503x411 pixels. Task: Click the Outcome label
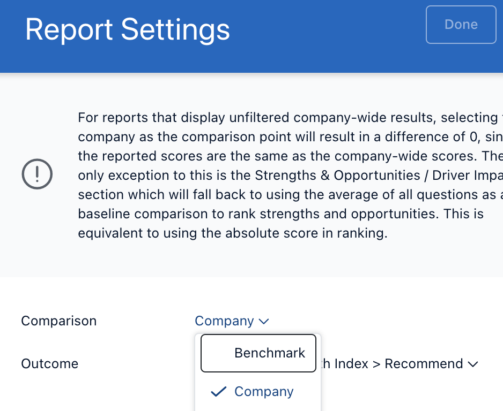click(50, 363)
